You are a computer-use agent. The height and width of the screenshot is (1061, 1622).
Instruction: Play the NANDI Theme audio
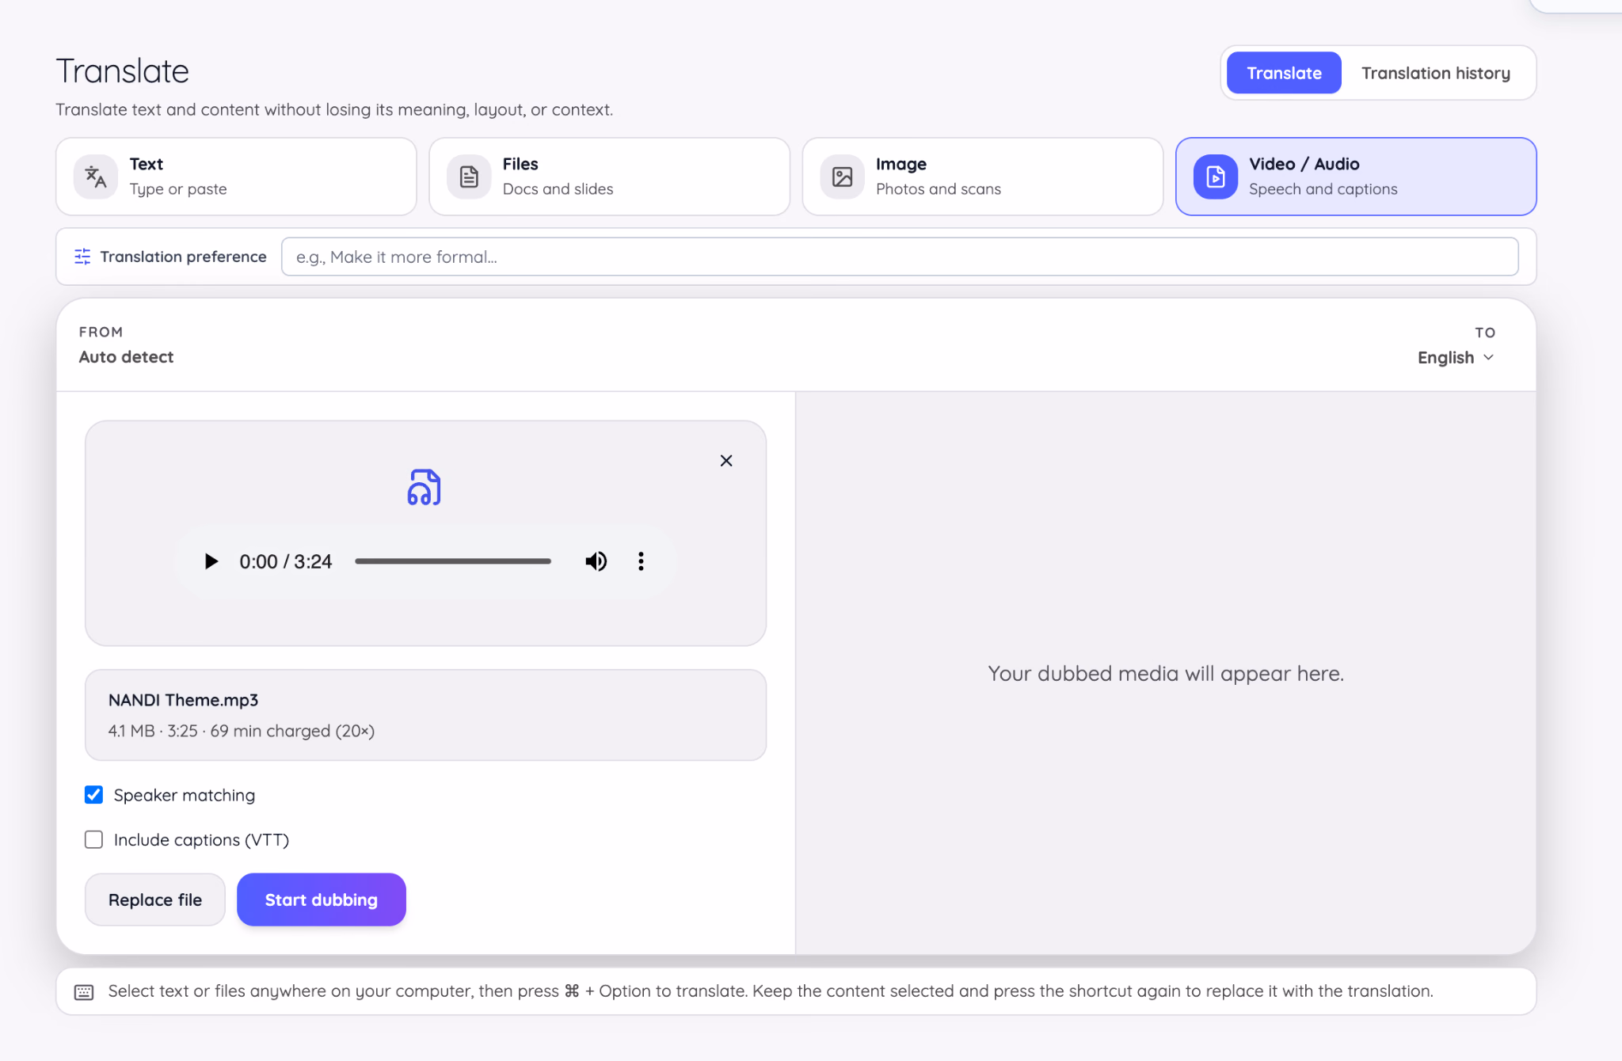coord(211,561)
